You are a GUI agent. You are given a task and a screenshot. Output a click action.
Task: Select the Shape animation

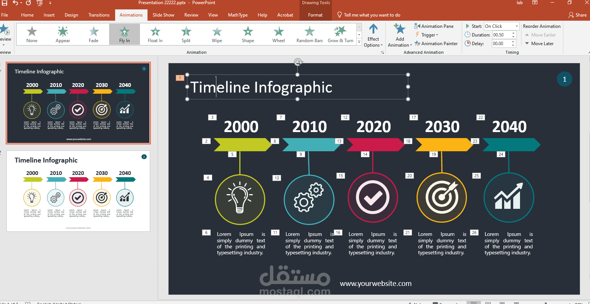[248, 34]
